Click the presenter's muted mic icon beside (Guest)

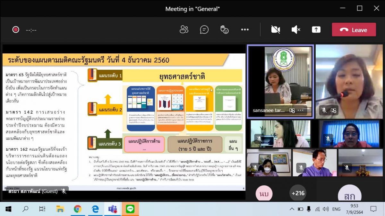click(x=64, y=191)
